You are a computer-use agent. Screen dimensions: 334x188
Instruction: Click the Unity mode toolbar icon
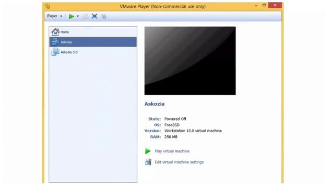104,16
